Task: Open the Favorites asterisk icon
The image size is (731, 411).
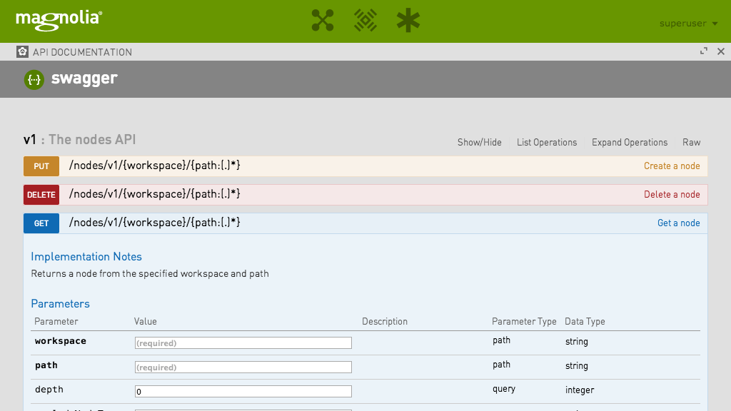Action: [x=408, y=21]
